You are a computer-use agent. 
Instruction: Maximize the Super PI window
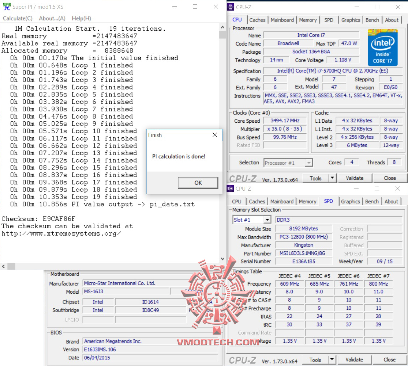pyautogui.click(x=195, y=7)
